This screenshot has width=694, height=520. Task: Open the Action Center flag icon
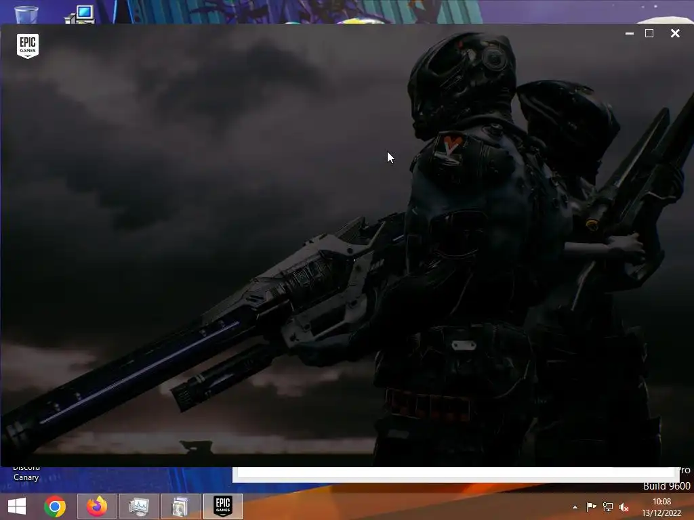591,507
